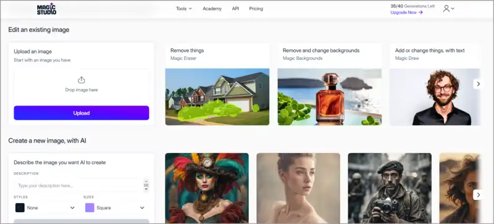Click 'Describe the image you want AI to create'
Viewport: 494px width, 224px height.
click(60, 162)
